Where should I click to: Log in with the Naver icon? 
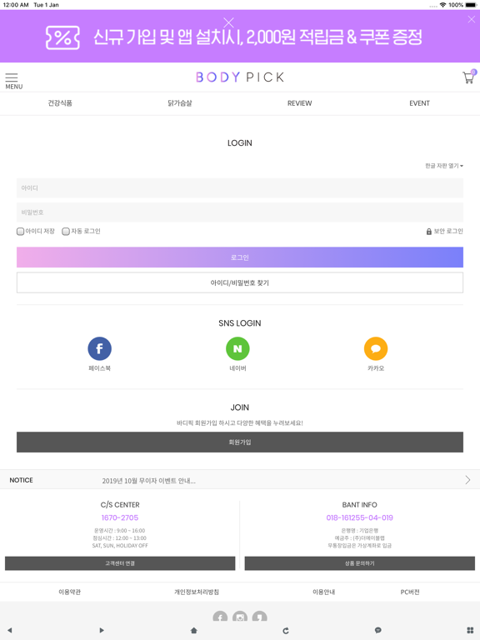[237, 348]
